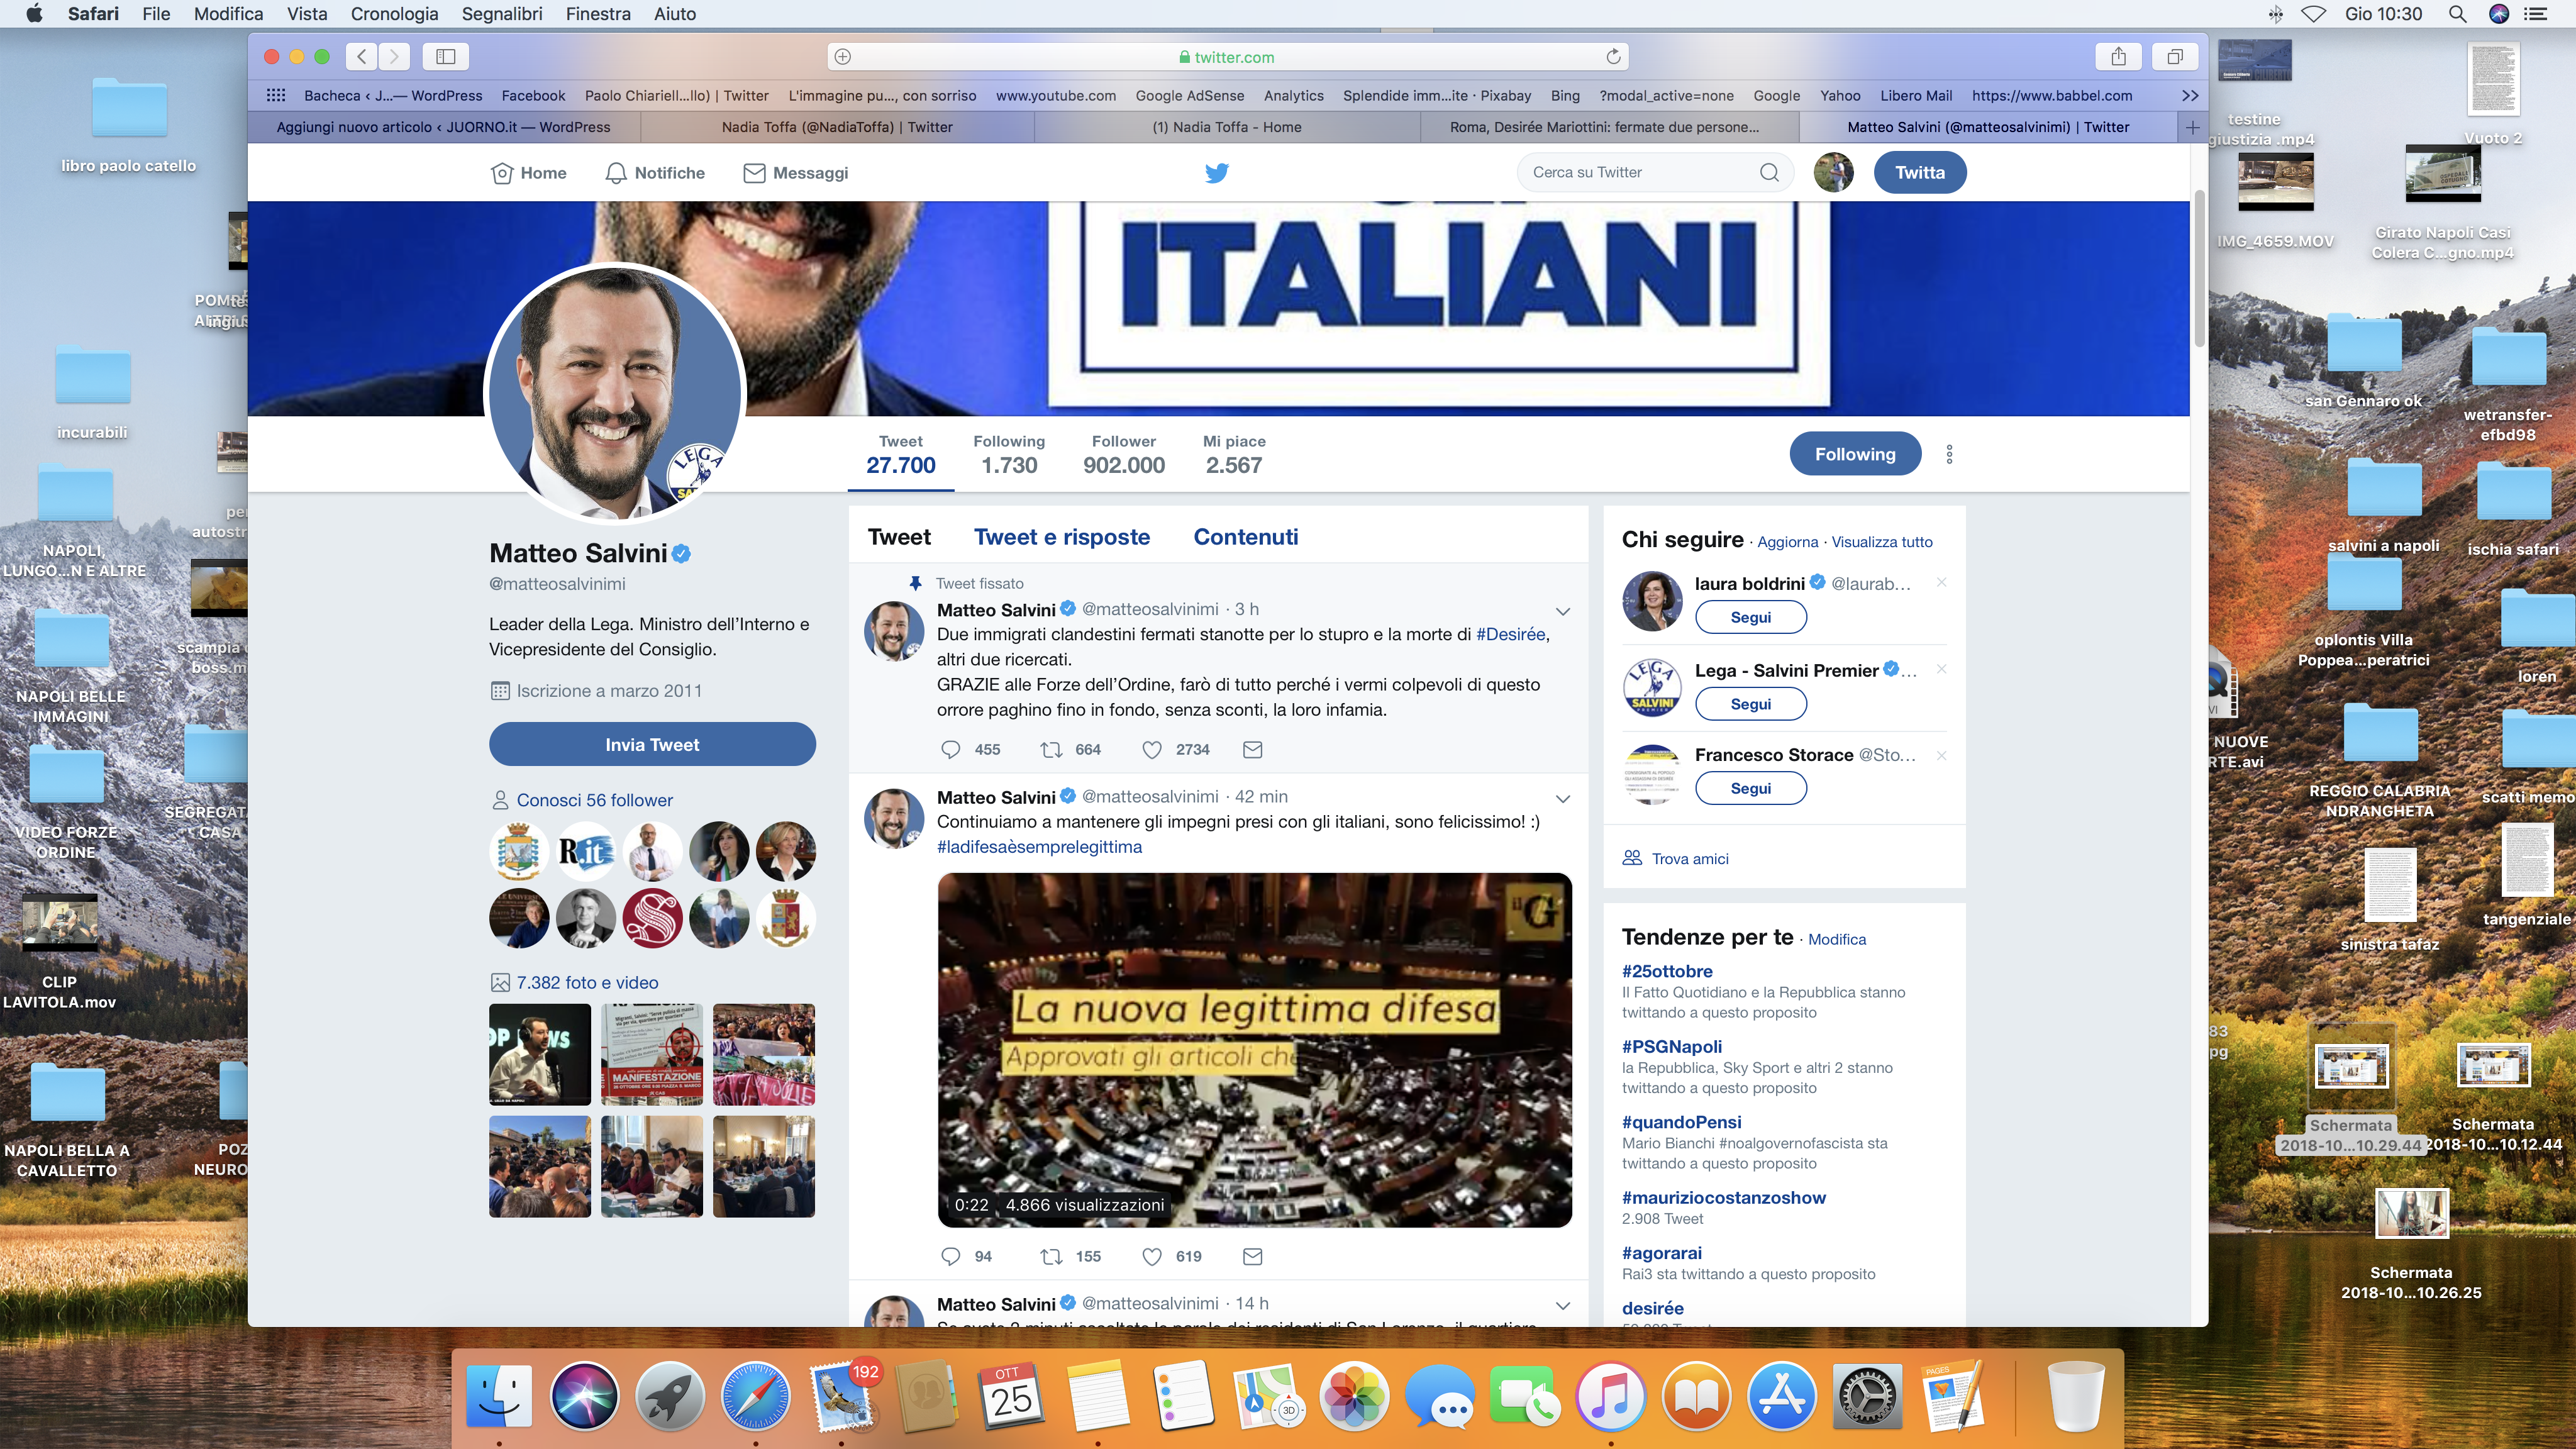The height and width of the screenshot is (1449, 2576).
Task: Click the Twitter bird logo in the header
Action: pyautogui.click(x=1216, y=173)
